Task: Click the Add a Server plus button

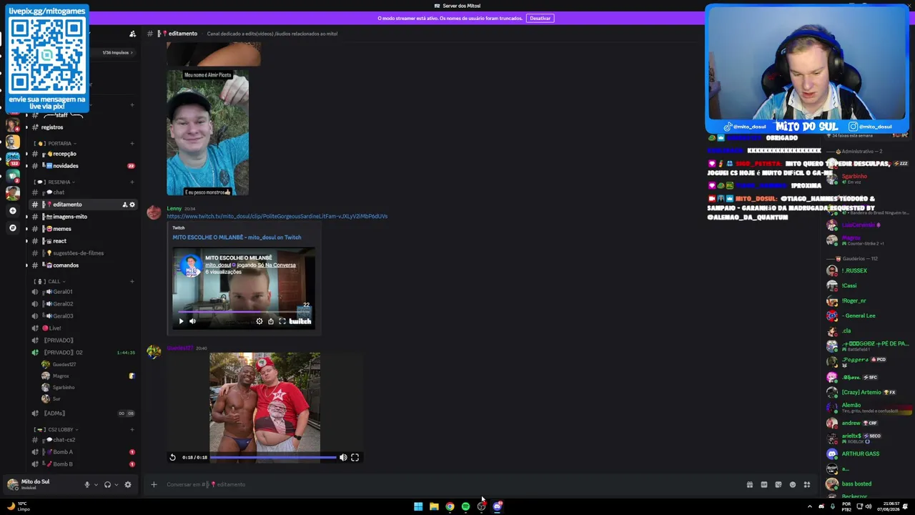Action: click(12, 211)
